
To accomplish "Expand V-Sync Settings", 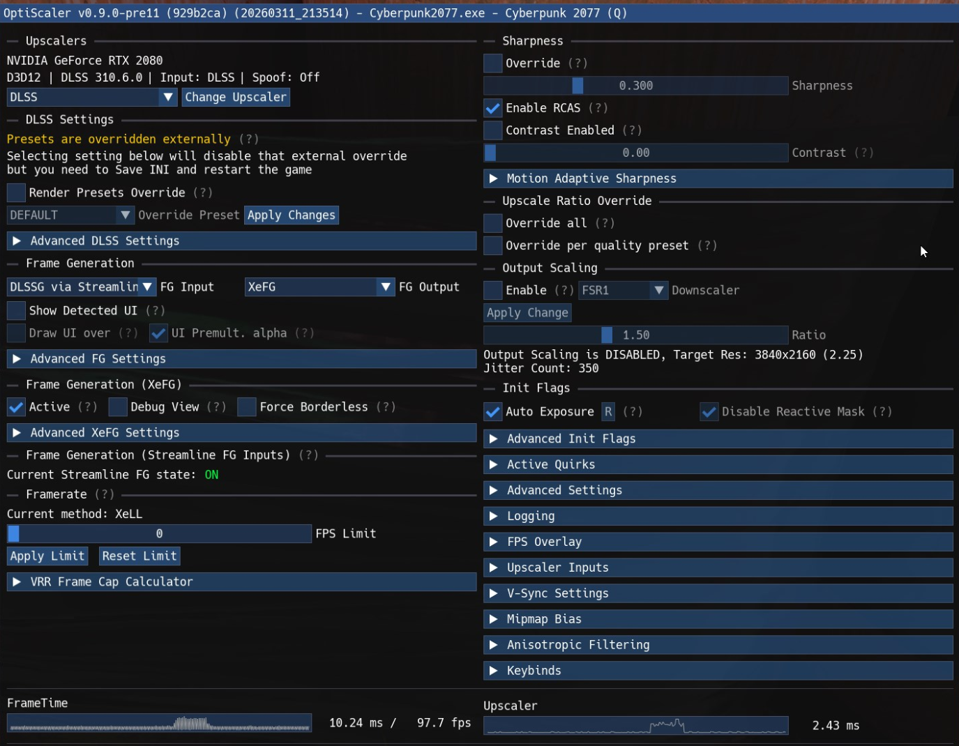I will [718, 594].
